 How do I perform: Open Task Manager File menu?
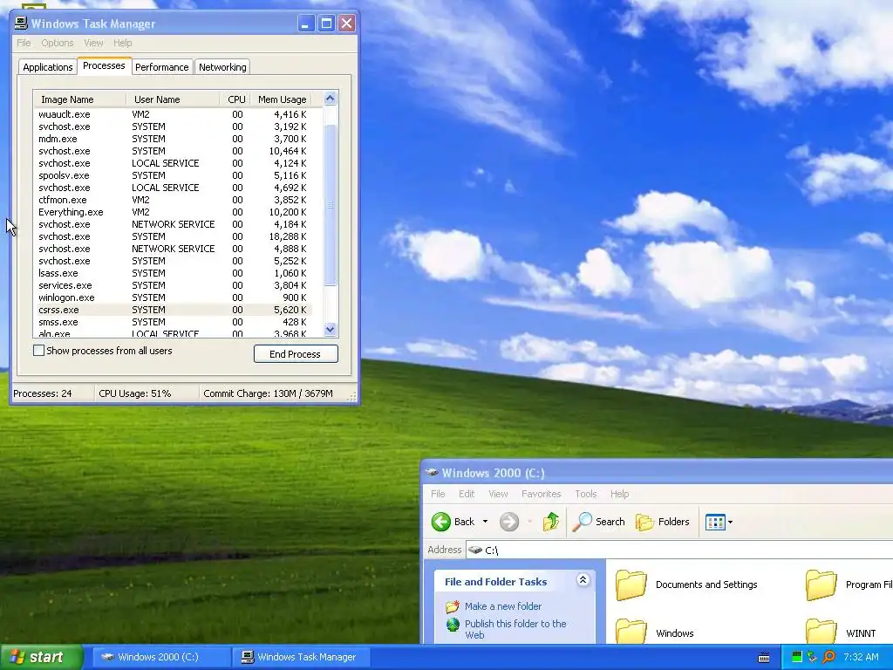point(24,43)
